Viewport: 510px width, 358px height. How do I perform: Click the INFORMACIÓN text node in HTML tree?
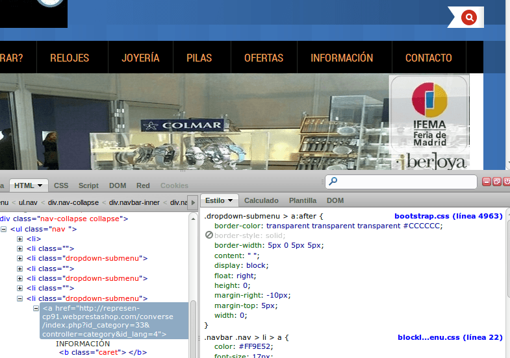tap(83, 344)
